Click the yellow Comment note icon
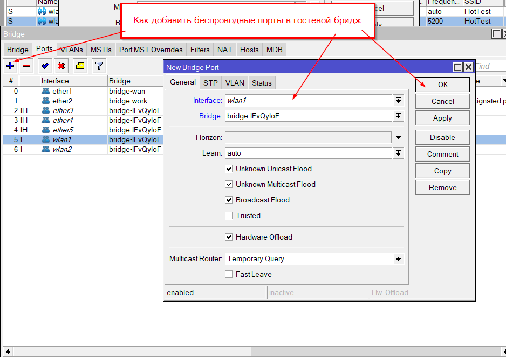This screenshot has height=357, width=506. coord(80,66)
